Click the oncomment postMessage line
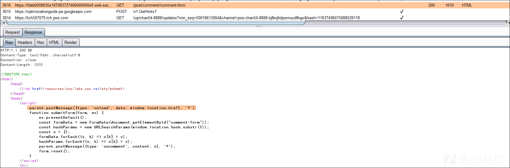This screenshot has width=510, height=168. click(107, 146)
